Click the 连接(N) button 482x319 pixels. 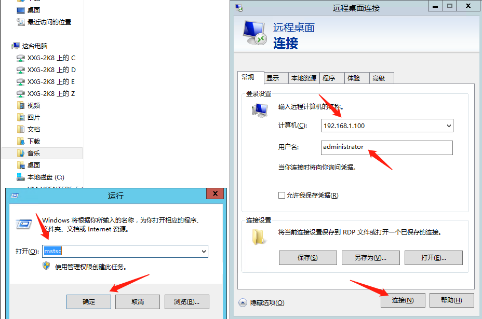[403, 300]
